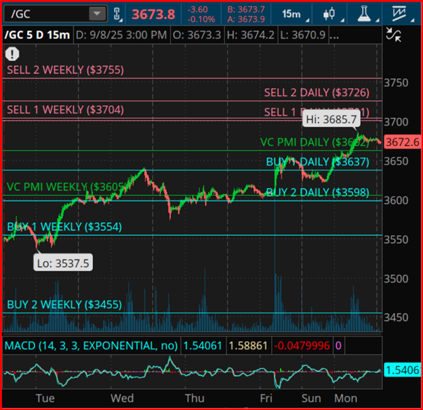Click the MACD axis tag 1.5406

pyautogui.click(x=402, y=370)
